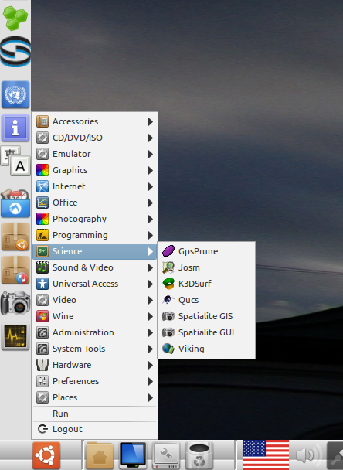Launch GpsPrune from the Science submenu
The image size is (343, 470).
[206, 251]
